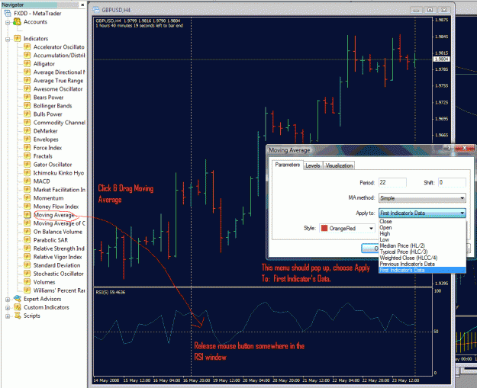This screenshot has height=388, width=477.
Task: Choose Low from Apply to list
Action: pos(422,239)
